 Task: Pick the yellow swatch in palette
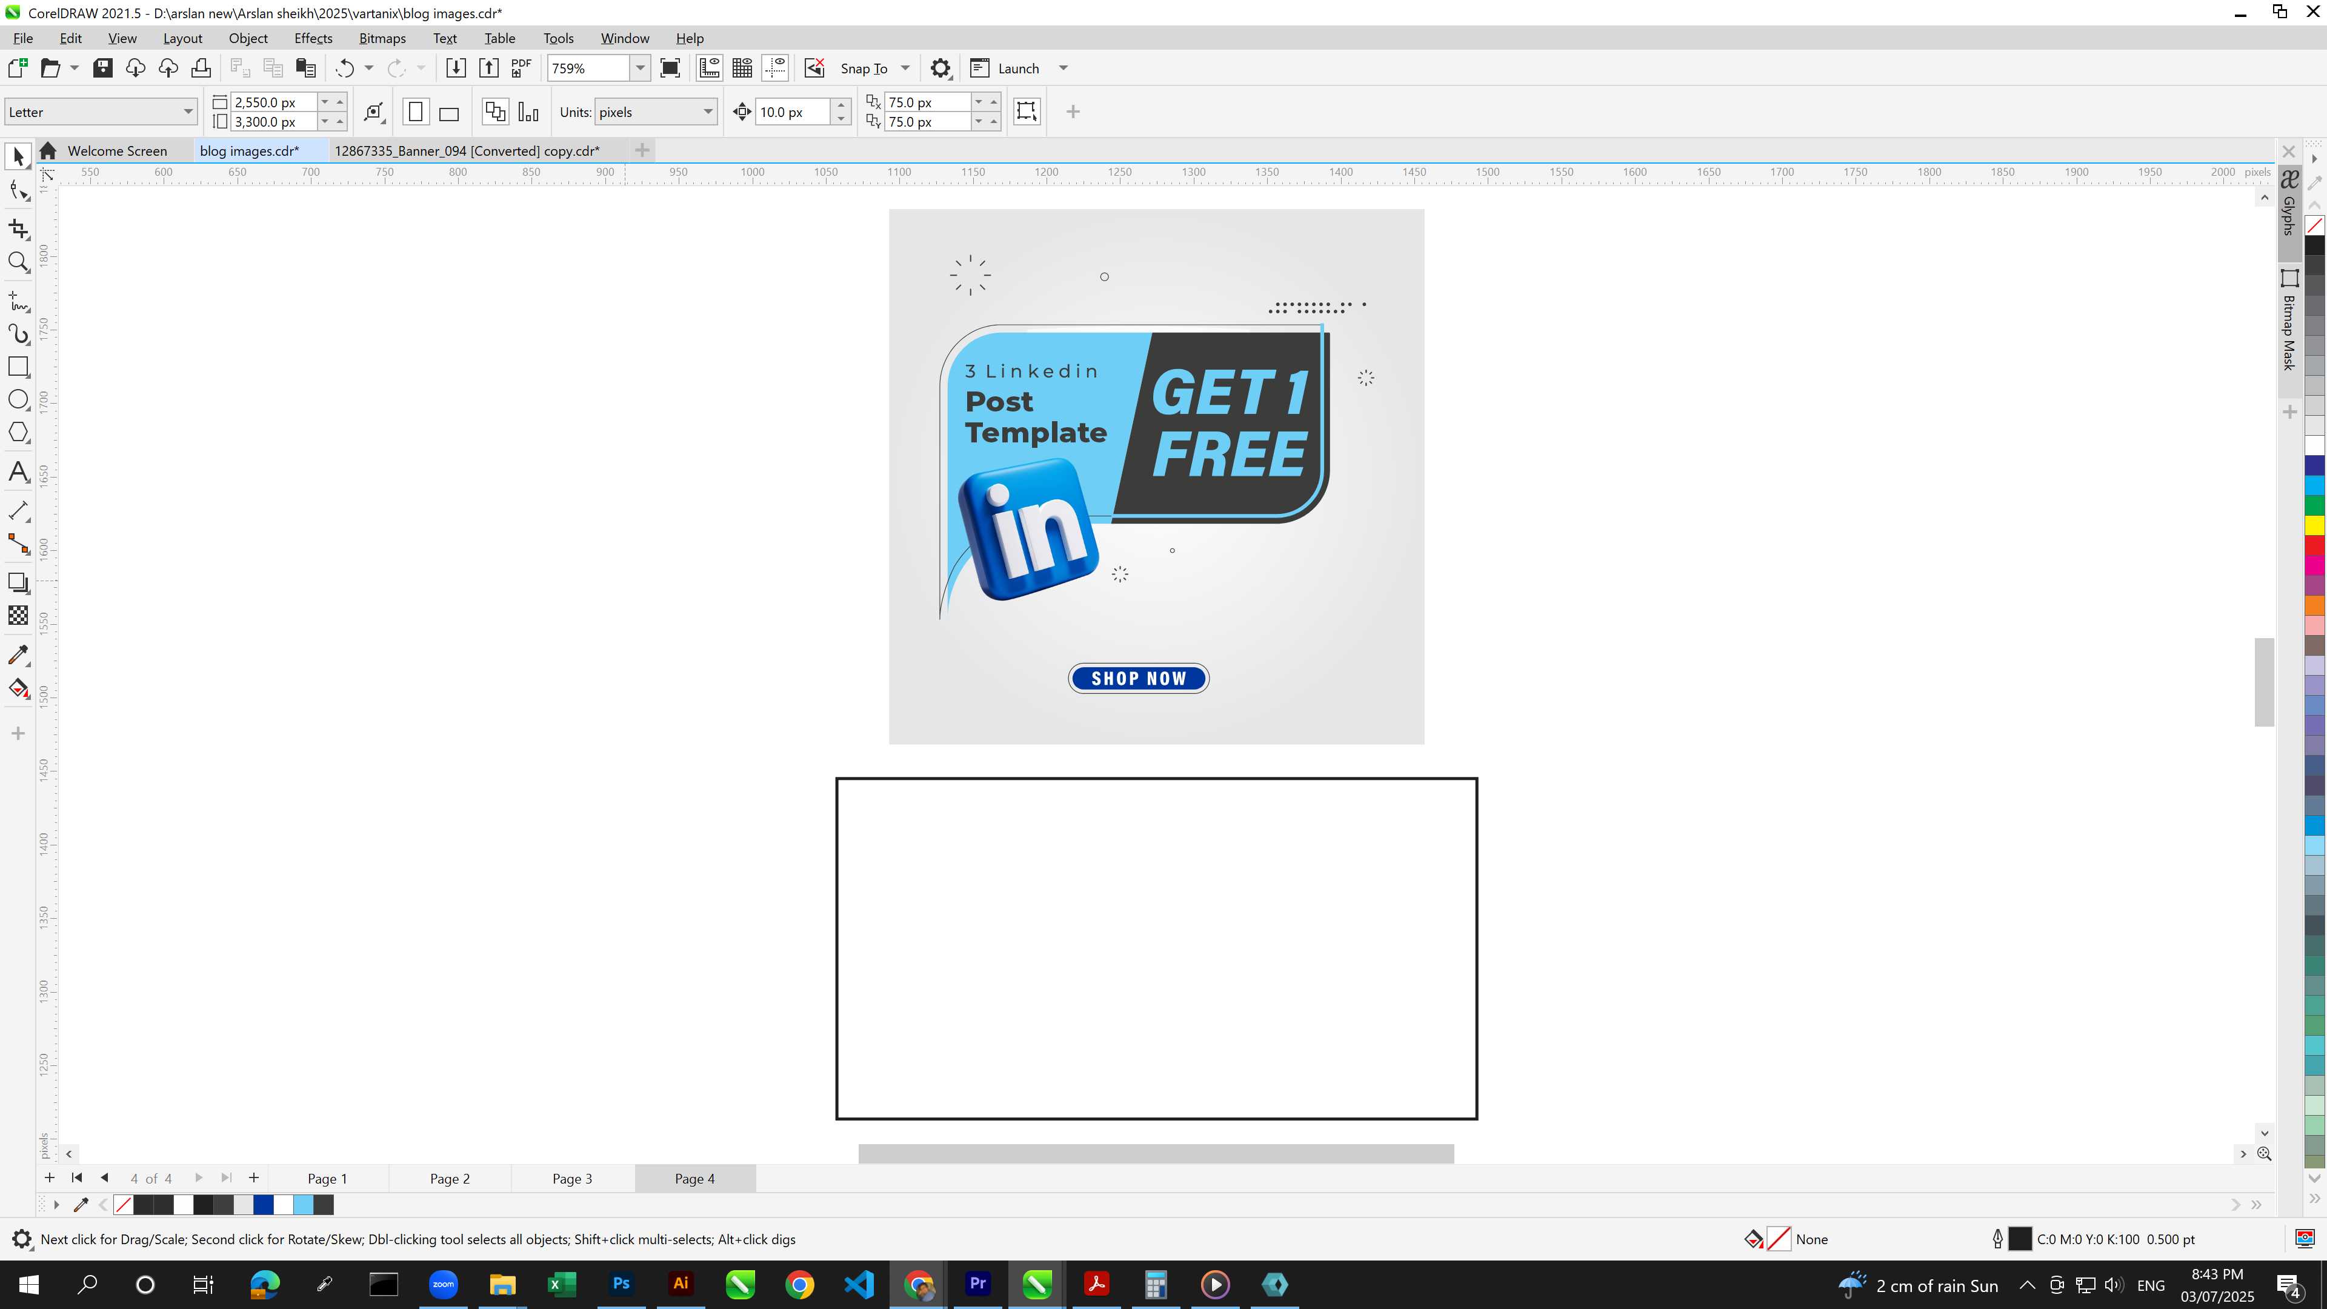click(x=2314, y=525)
